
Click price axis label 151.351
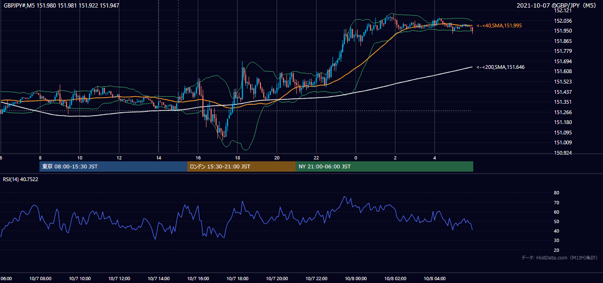coord(563,102)
